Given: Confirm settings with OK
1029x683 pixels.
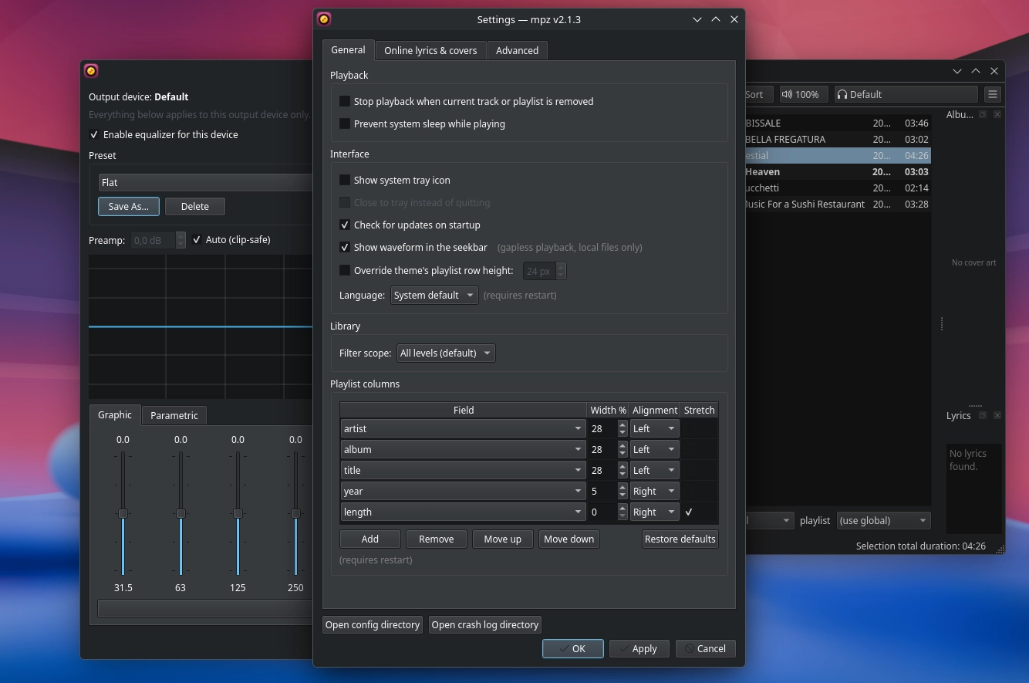Looking at the screenshot, I should 572,648.
